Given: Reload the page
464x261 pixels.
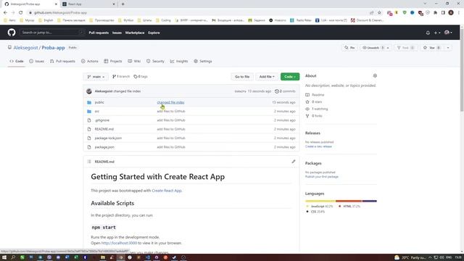Looking at the screenshot, I should click(21, 13).
